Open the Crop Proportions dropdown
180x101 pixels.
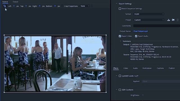(x=85, y=6)
